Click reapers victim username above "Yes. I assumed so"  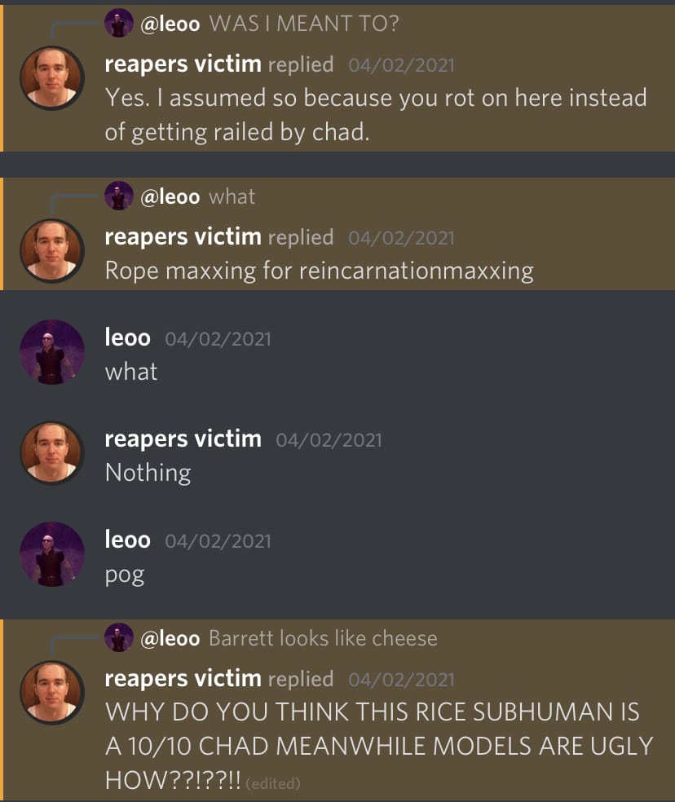point(183,64)
